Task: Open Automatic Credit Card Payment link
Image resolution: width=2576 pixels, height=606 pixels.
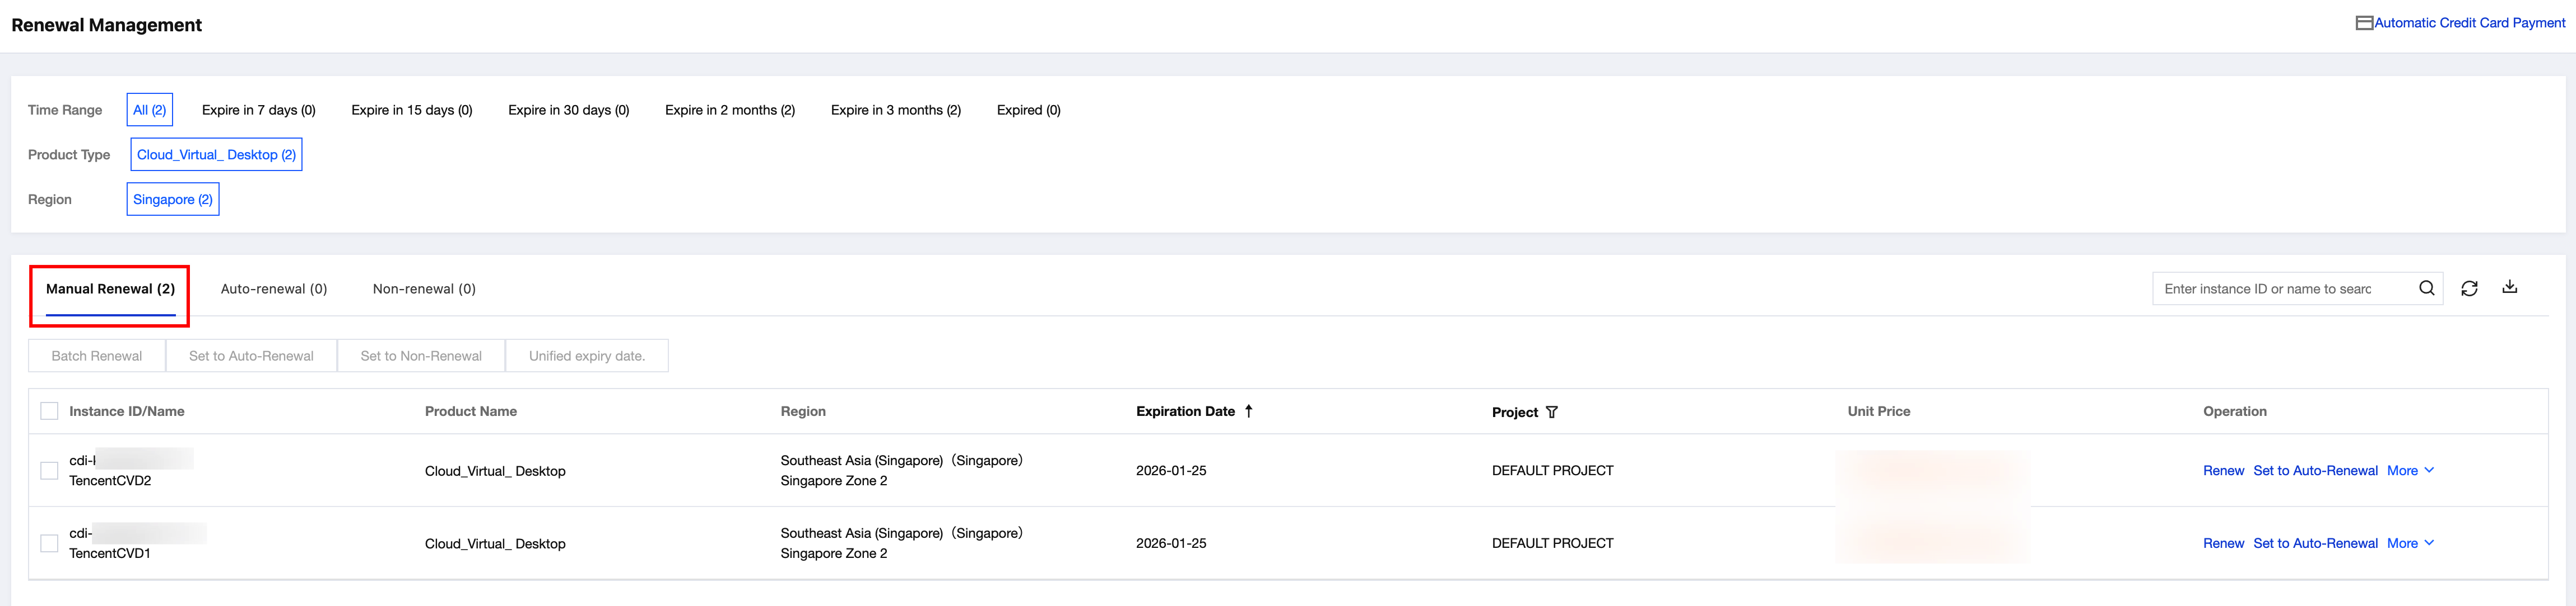Action: pyautogui.click(x=2469, y=23)
